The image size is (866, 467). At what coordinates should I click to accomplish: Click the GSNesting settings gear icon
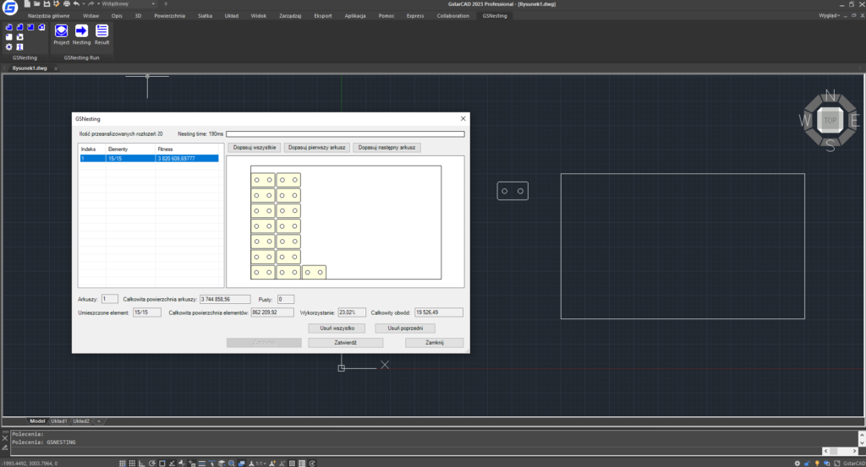tap(8, 46)
